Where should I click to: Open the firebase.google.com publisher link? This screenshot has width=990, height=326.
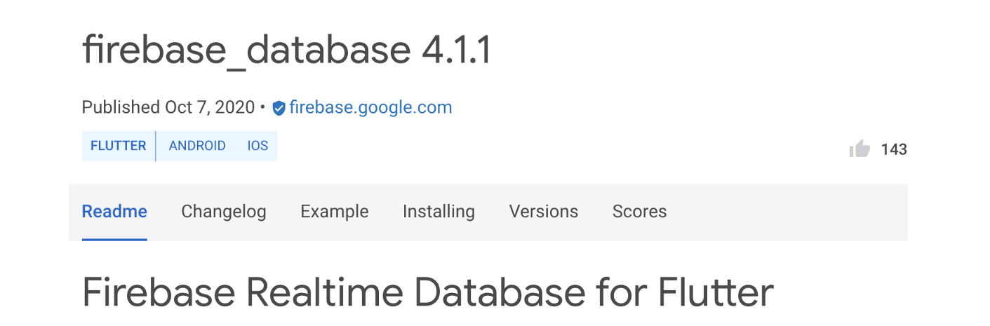[370, 107]
